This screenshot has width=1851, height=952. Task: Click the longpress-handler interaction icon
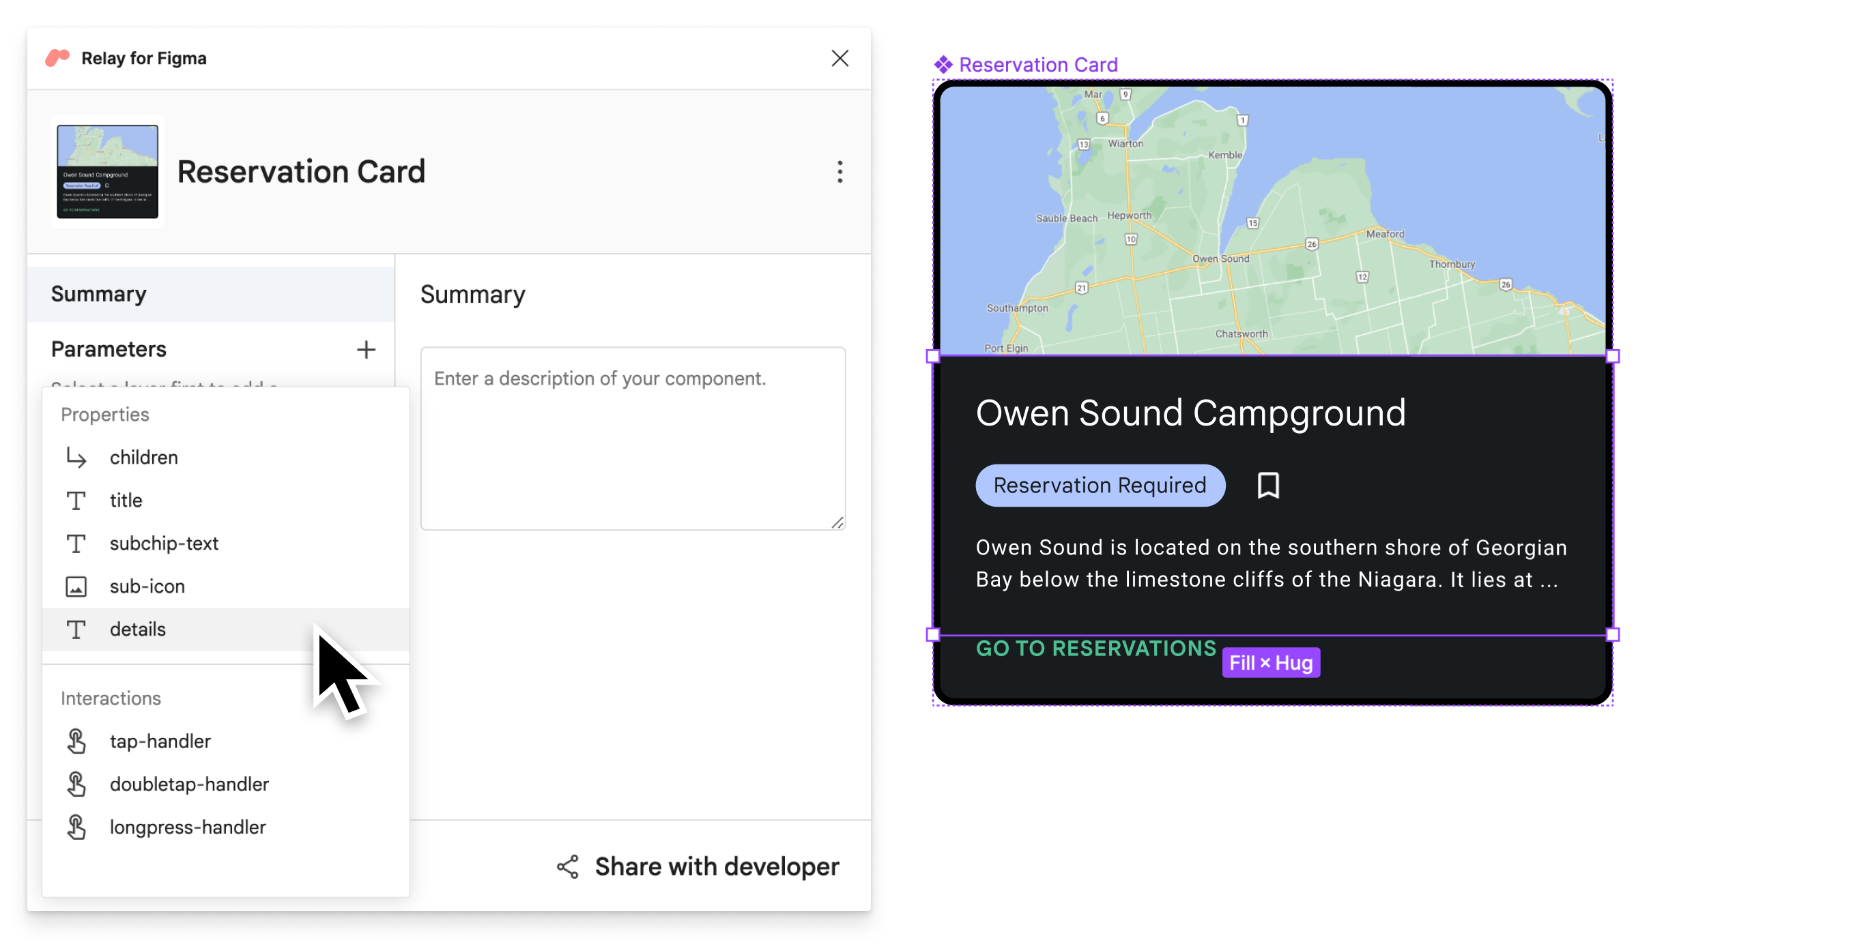[76, 826]
